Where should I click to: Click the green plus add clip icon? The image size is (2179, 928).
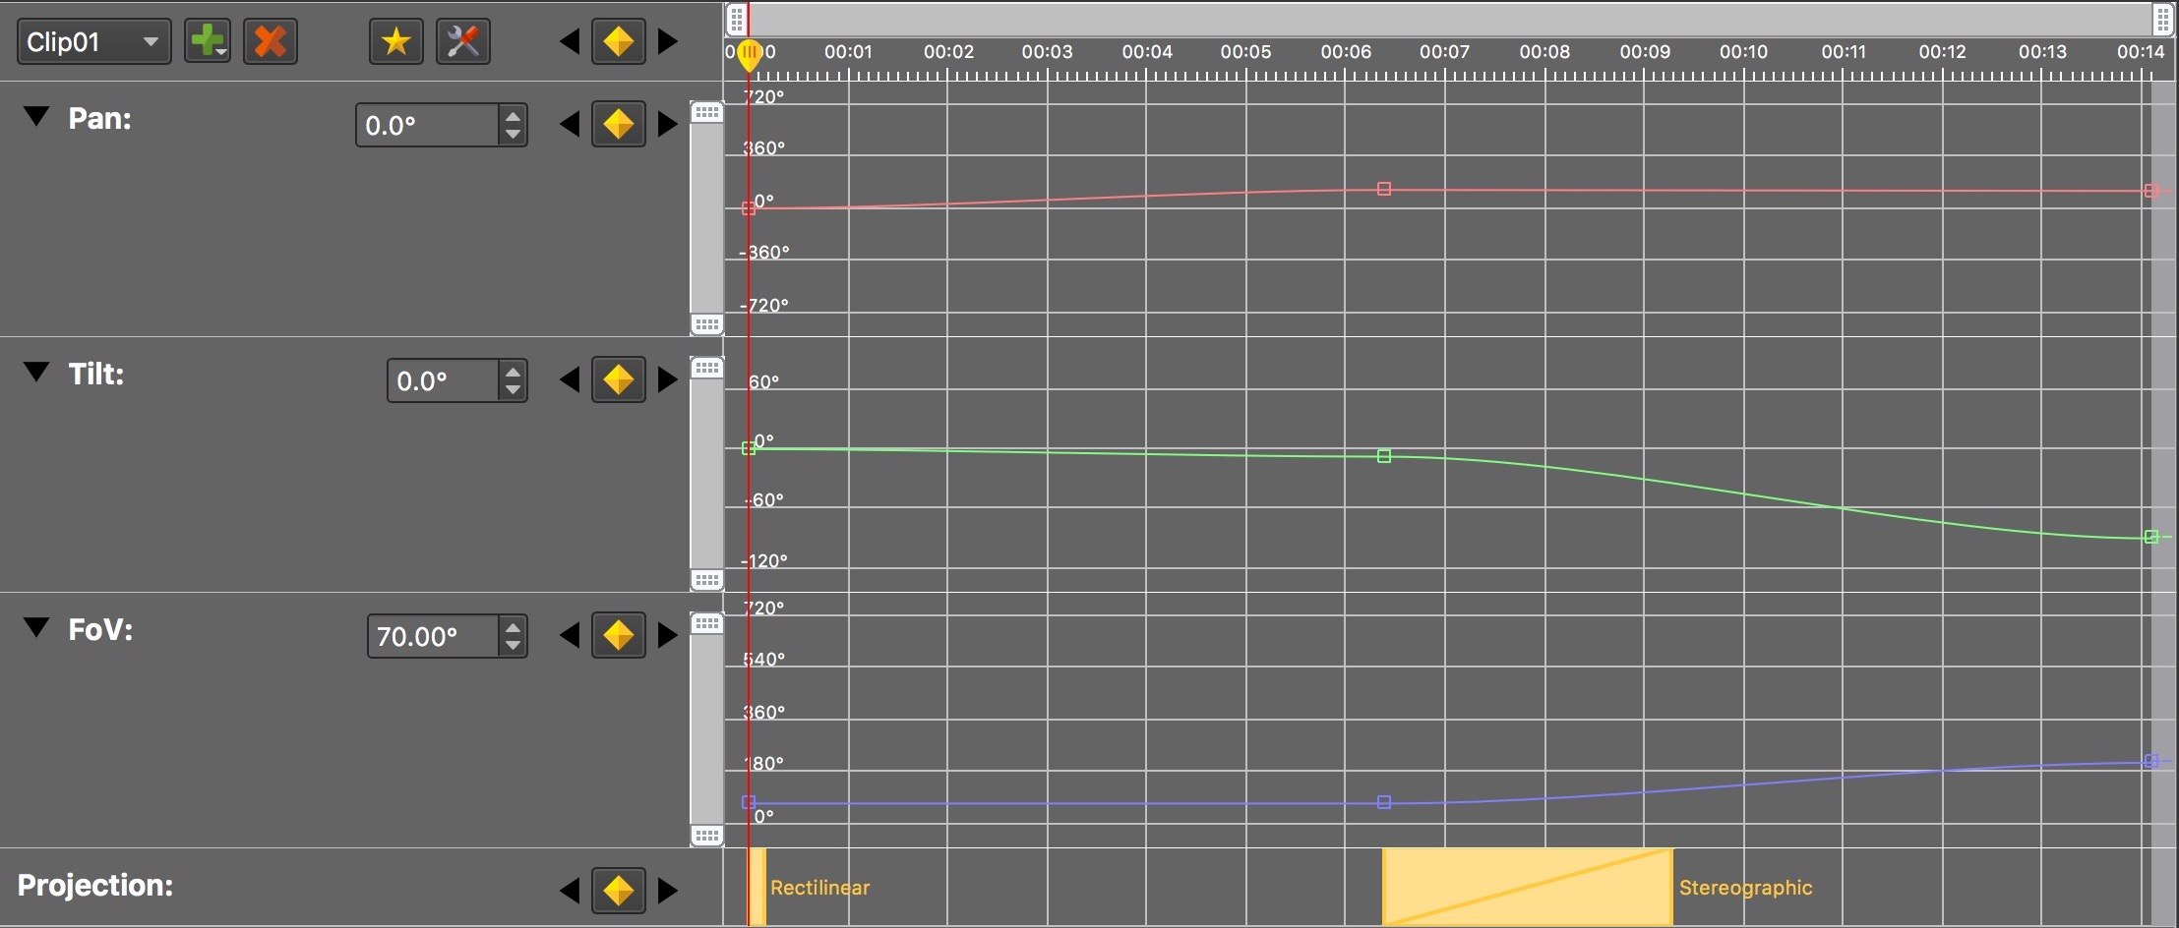pos(207,41)
